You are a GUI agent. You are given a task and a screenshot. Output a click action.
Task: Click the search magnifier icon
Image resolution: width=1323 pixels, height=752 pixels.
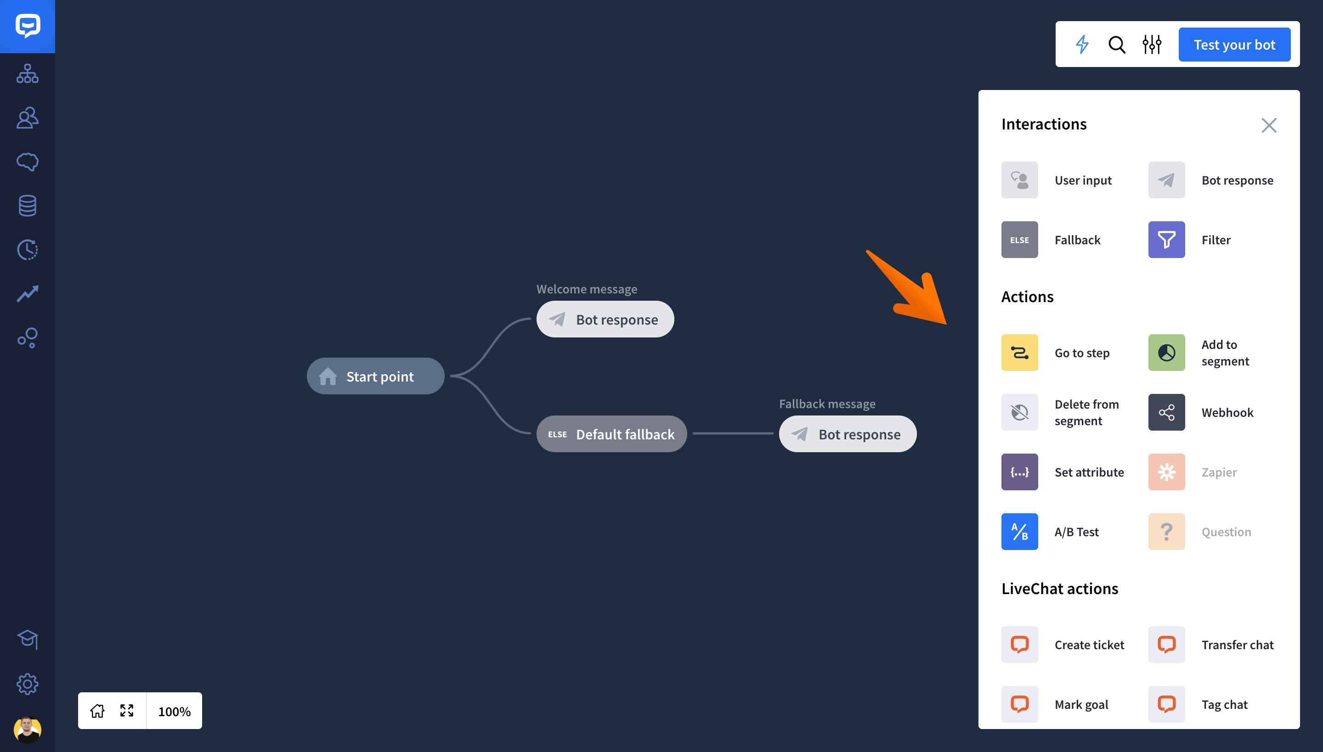pos(1117,45)
